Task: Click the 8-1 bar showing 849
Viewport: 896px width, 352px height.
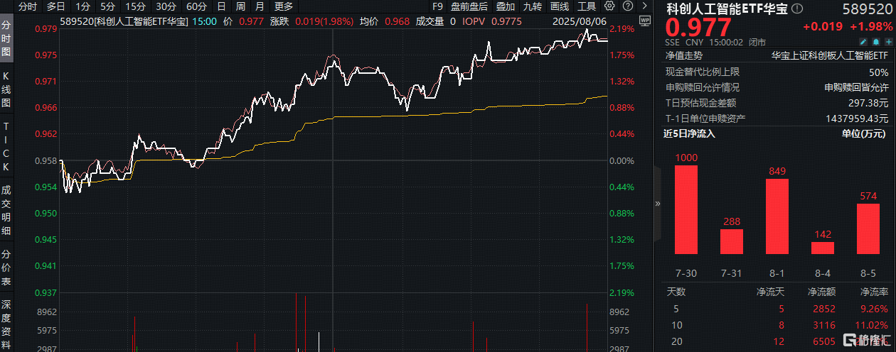Action: click(x=777, y=216)
